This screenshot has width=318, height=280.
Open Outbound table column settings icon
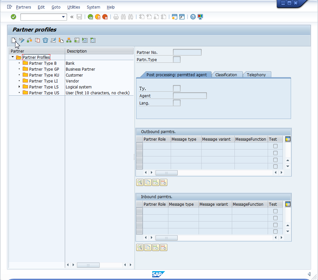pos(288,139)
